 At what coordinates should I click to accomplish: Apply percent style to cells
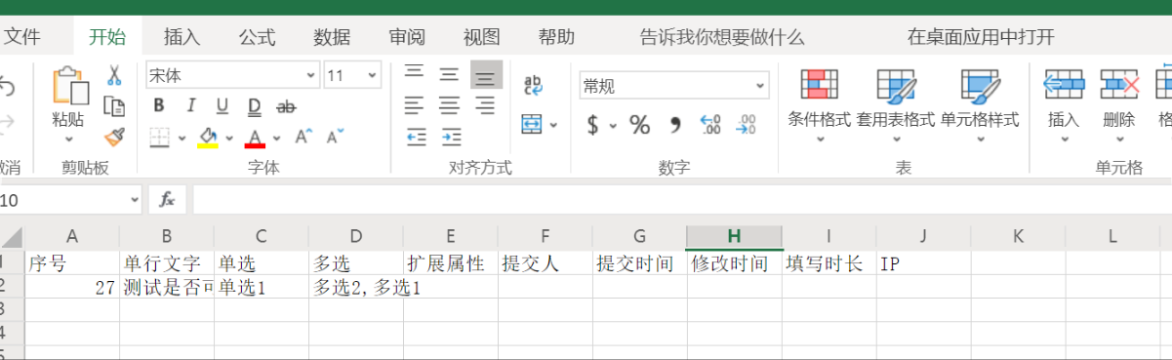pyautogui.click(x=639, y=125)
